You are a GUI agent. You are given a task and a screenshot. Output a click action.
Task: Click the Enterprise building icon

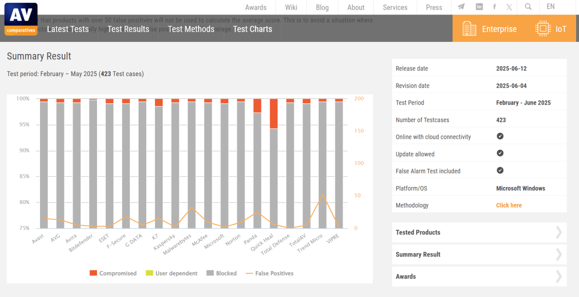[469, 29]
